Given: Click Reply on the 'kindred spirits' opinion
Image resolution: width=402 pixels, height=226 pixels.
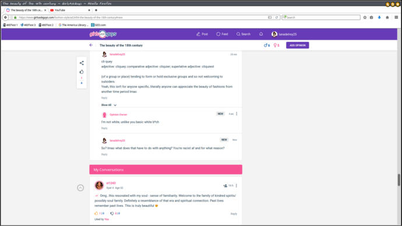Looking at the screenshot, I should 234,214.
